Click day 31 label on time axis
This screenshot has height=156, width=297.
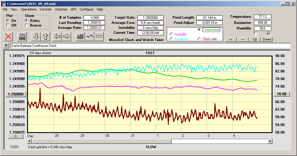[133, 136]
